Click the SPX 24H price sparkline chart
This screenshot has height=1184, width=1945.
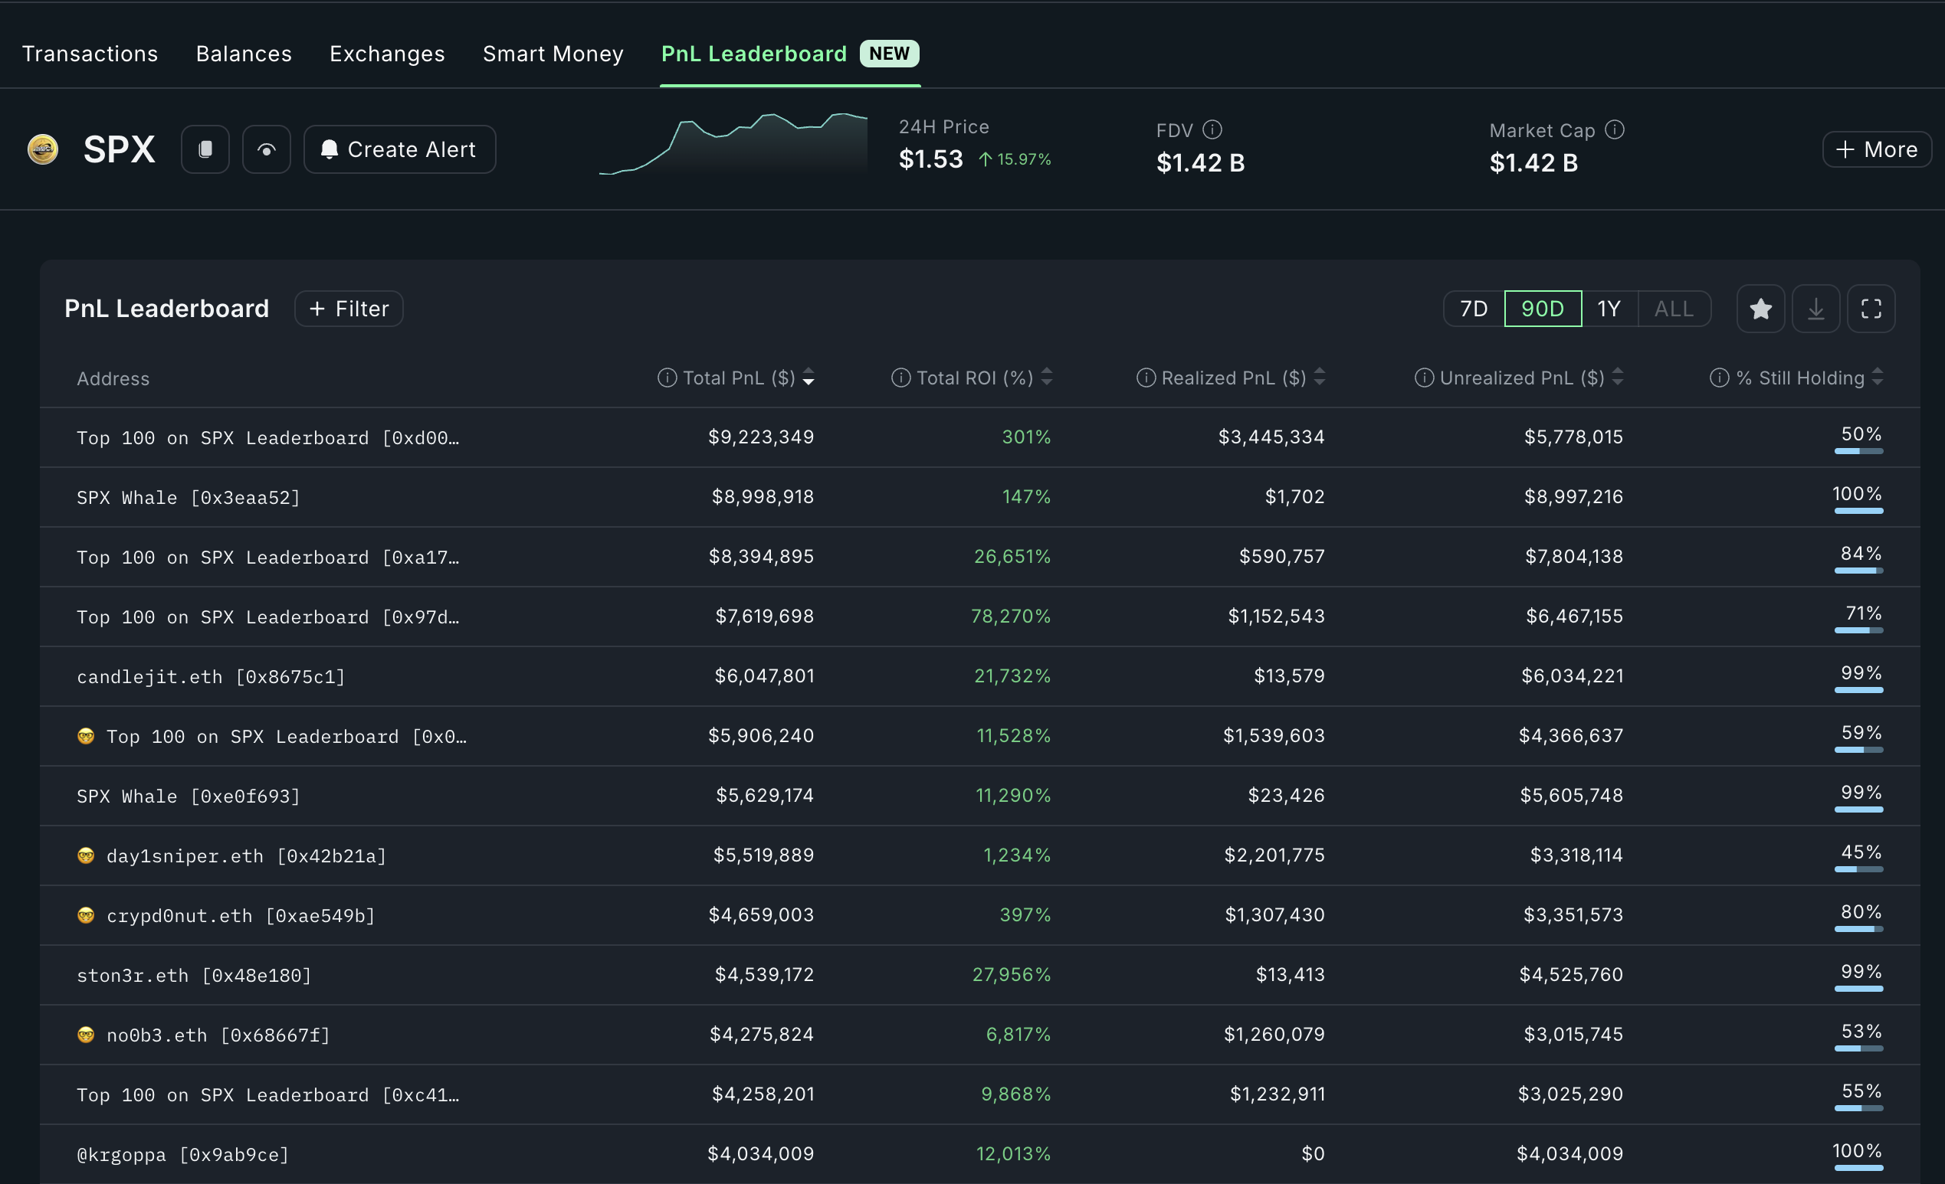coord(733,143)
